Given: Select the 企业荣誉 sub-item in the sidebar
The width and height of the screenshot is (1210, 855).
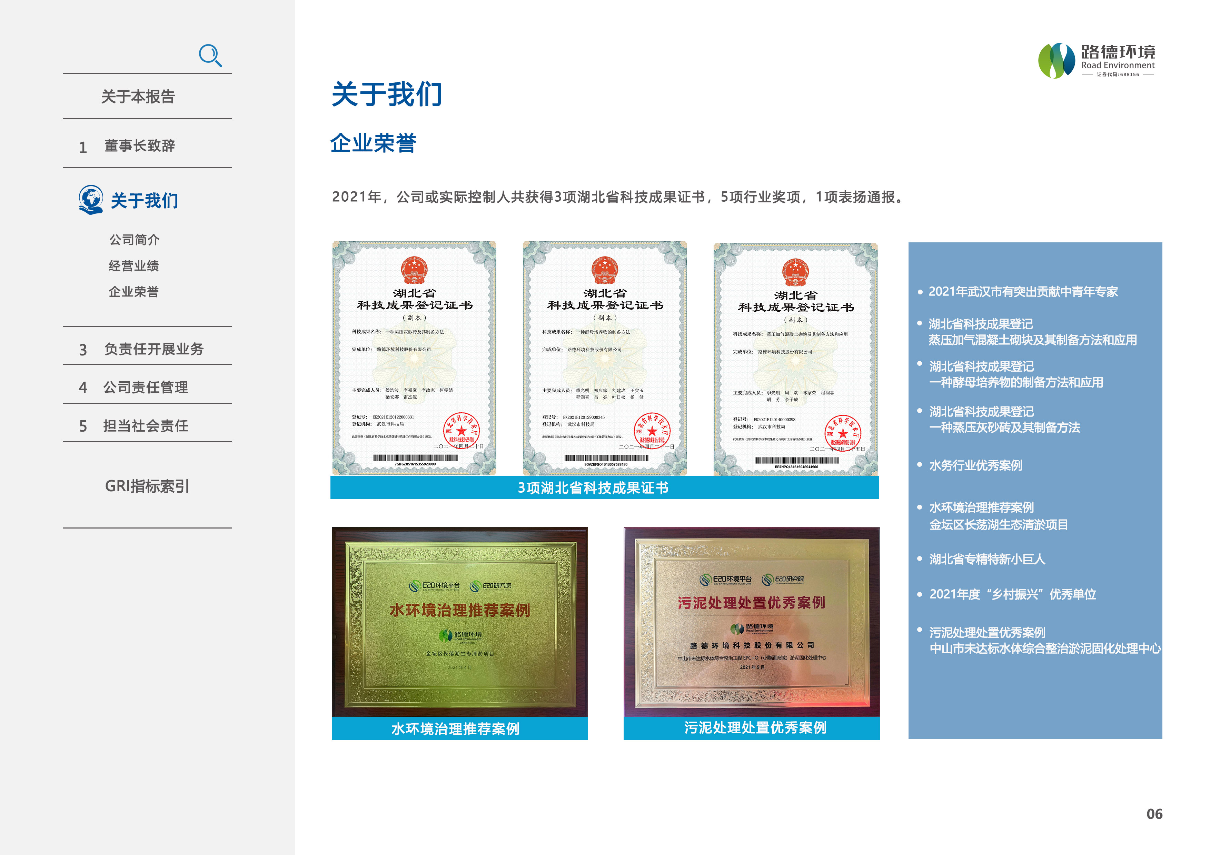Looking at the screenshot, I should pos(133,291).
